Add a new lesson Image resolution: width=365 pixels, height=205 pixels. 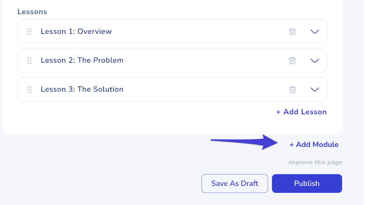pos(301,112)
